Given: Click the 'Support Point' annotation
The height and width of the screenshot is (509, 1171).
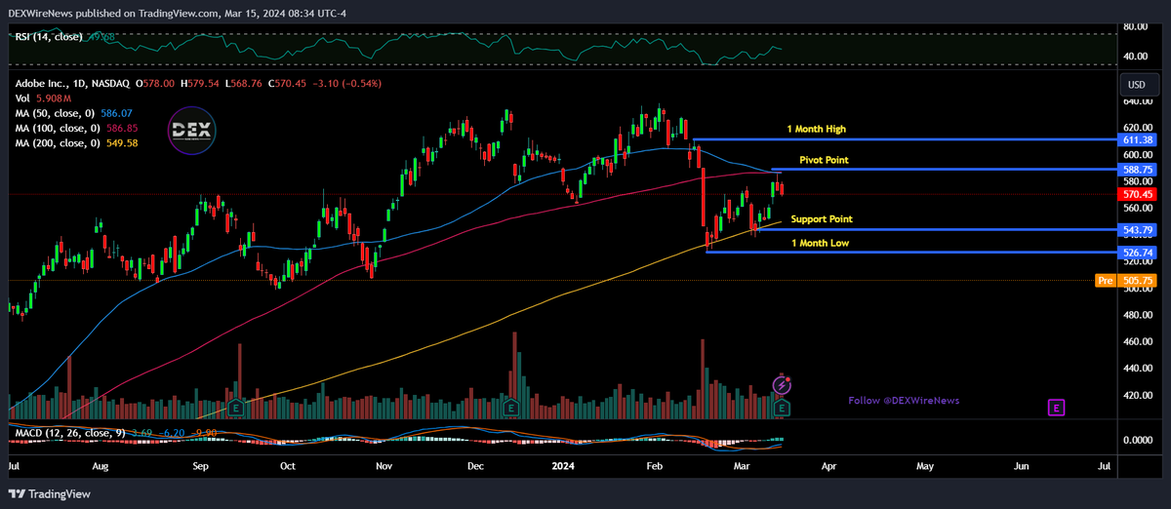Looking at the screenshot, I should click(x=822, y=219).
